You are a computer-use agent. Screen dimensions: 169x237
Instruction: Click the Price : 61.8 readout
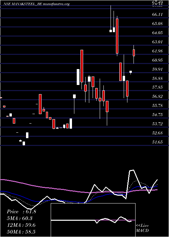click(21, 212)
